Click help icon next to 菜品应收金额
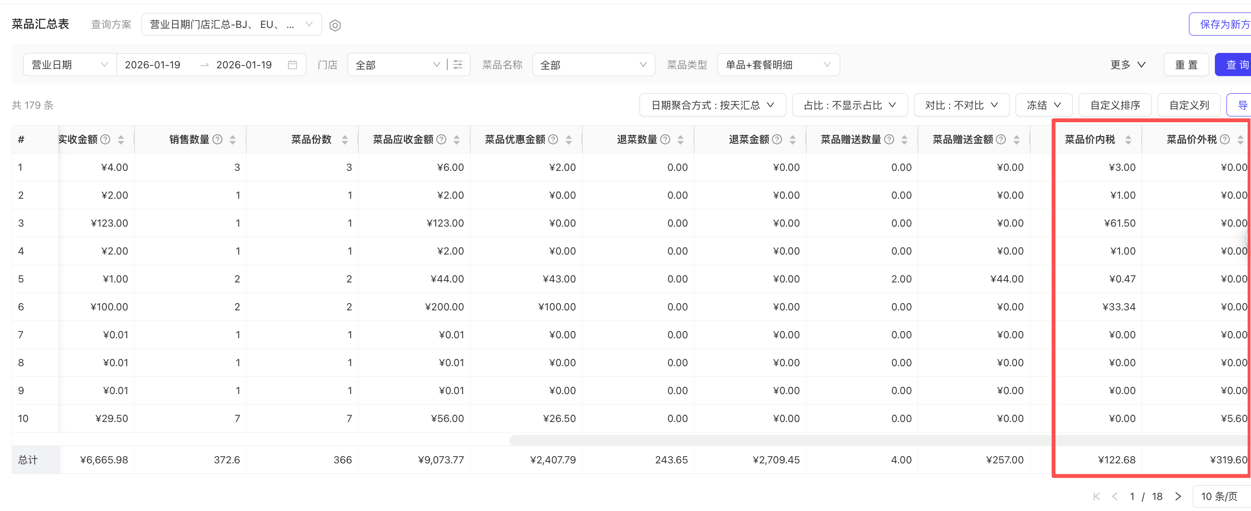The width and height of the screenshot is (1251, 511). (x=442, y=140)
